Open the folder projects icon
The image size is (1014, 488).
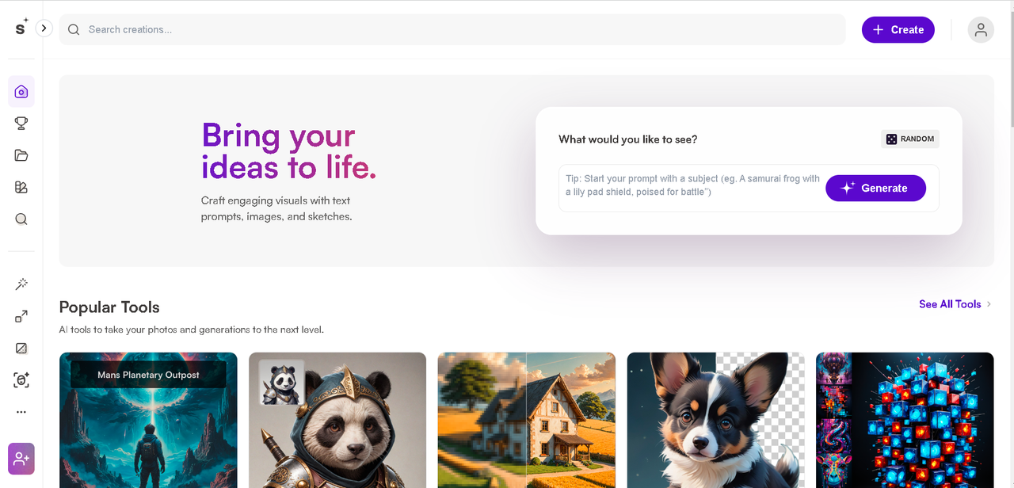tap(21, 155)
